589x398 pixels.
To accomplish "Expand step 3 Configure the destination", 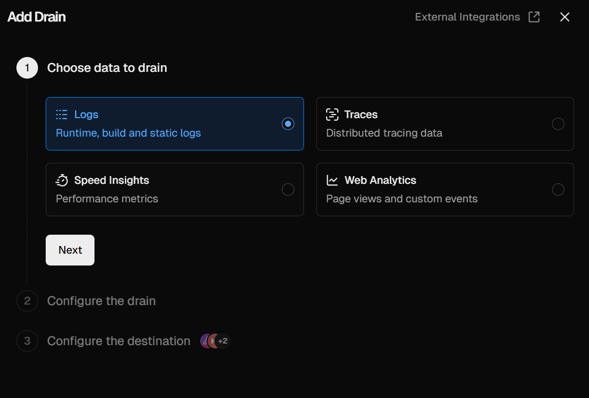I will coord(119,341).
